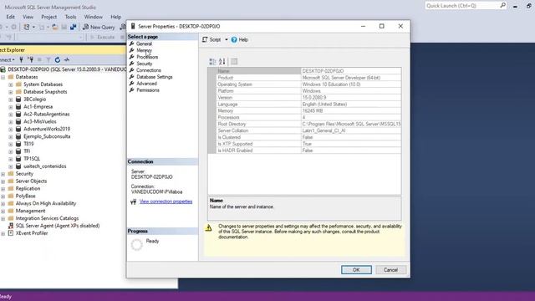Click the Open File toolbar icon

(x=54, y=27)
